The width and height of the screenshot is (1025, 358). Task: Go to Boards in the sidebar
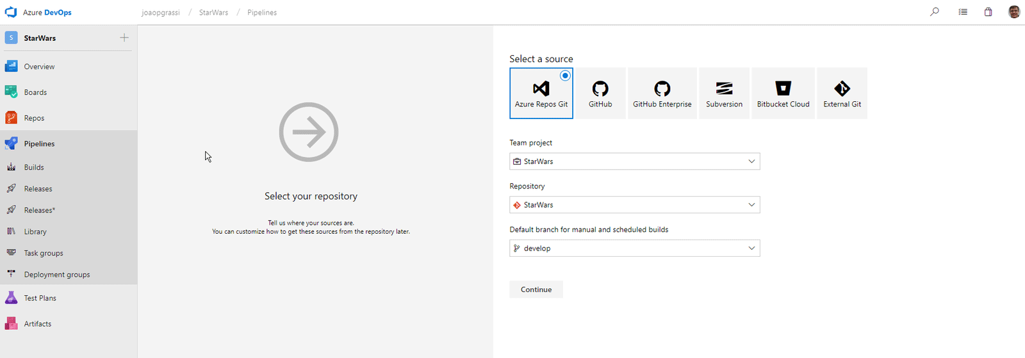35,92
